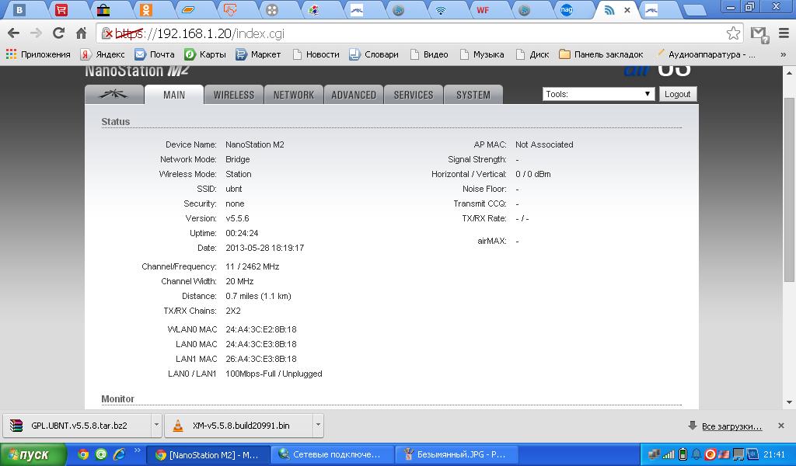Switch to the Безымянный.JPG Paint taskbar window

point(456,455)
